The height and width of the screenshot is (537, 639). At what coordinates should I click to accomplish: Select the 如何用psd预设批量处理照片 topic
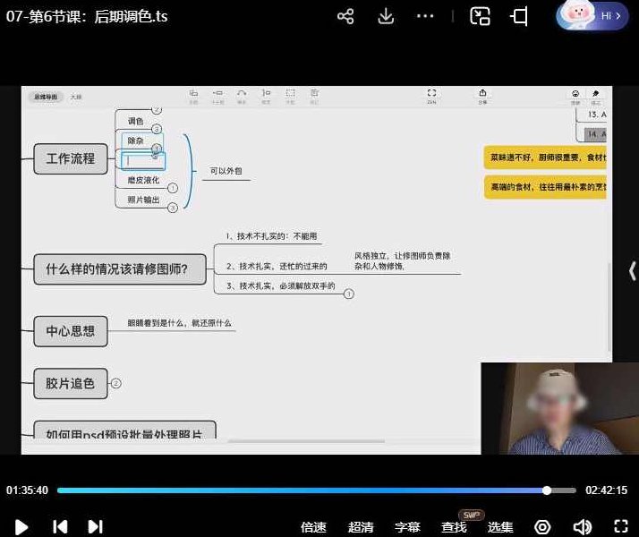pos(124,430)
